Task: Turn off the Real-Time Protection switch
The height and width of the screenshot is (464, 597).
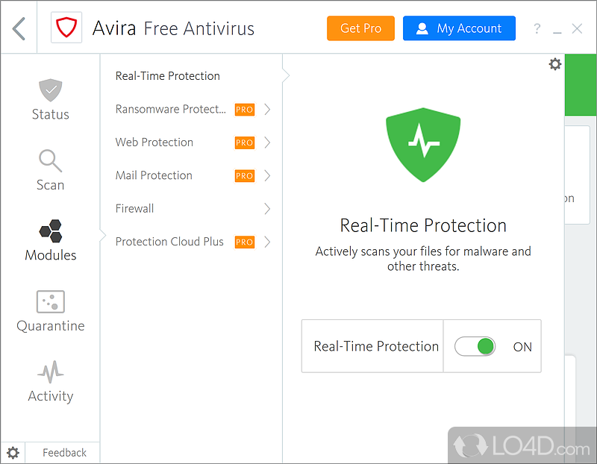Action: [x=475, y=346]
